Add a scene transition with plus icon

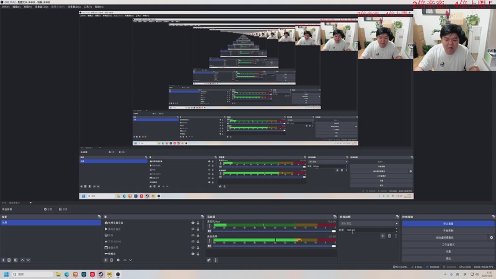(x=383, y=236)
